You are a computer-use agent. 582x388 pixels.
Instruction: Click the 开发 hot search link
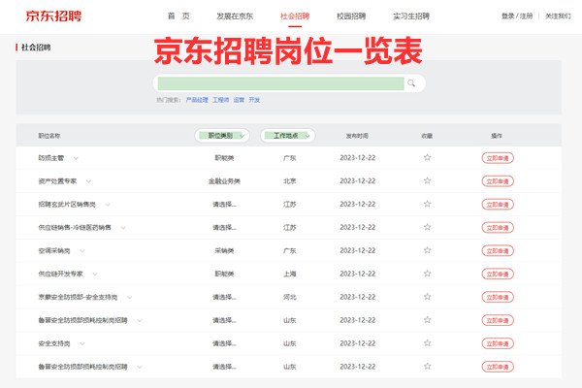coord(254,100)
